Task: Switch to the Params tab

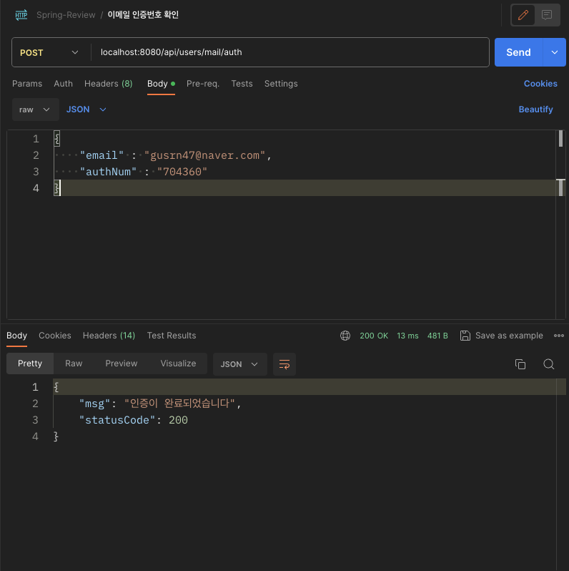Action: pyautogui.click(x=27, y=84)
